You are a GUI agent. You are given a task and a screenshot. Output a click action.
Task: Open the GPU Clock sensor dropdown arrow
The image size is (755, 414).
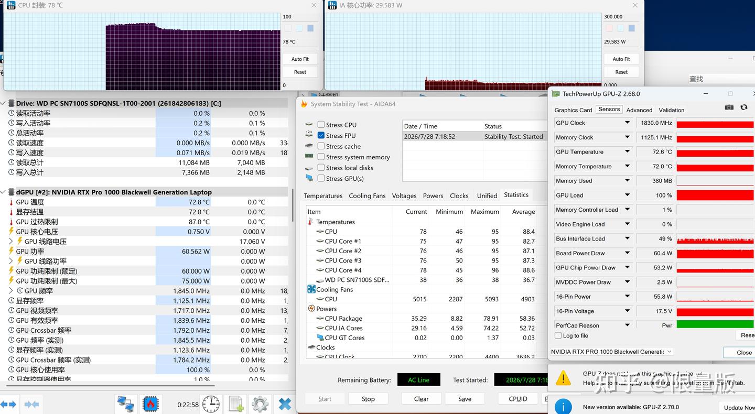point(627,123)
